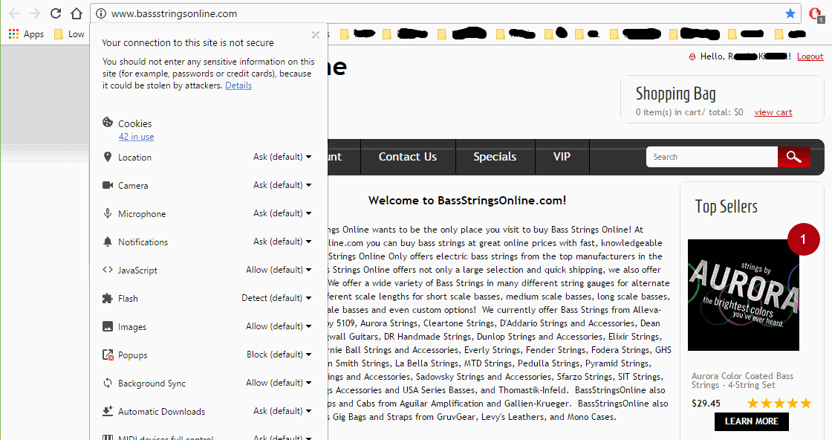Open the Aurora strings product thumbnail
The width and height of the screenshot is (832, 440).
click(x=744, y=294)
